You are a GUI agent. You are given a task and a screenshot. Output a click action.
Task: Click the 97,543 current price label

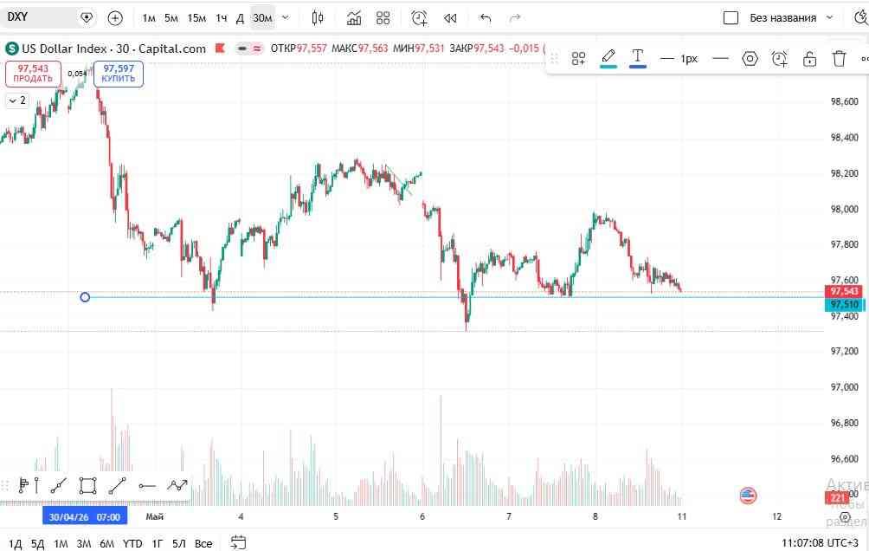(844, 291)
